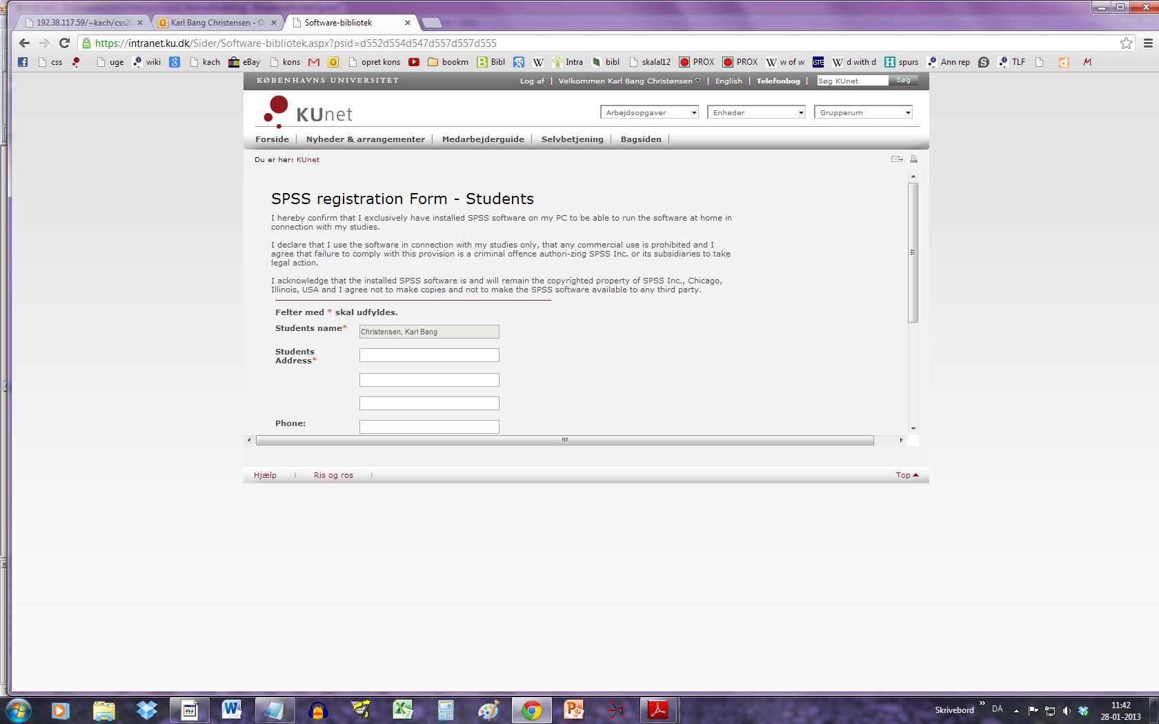Screen dimensions: 1159x724
Task: Click the browser forward arrow
Action: click(44, 43)
